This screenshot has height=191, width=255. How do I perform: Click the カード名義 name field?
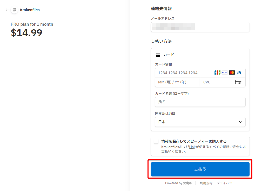pyautogui.click(x=200, y=102)
